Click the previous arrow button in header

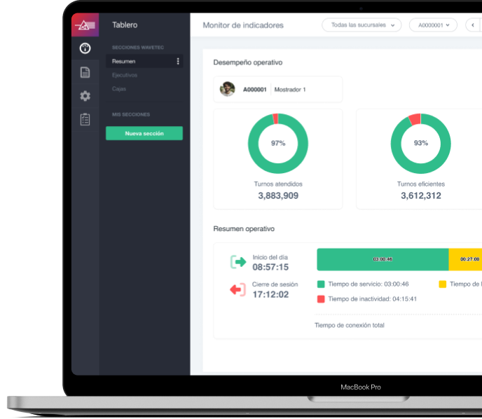[x=473, y=25]
